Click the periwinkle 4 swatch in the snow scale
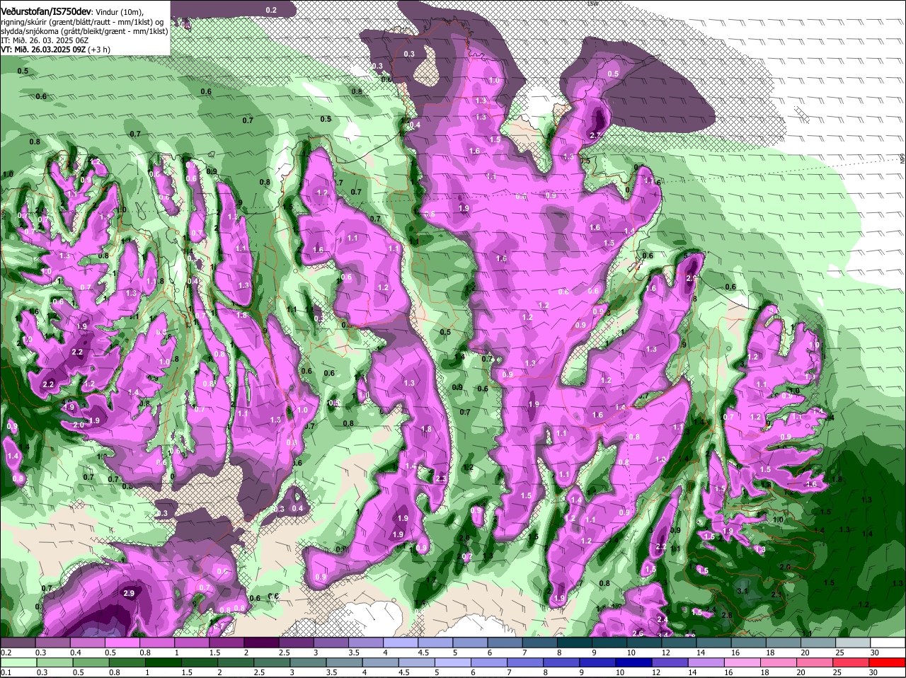 [x=400, y=642]
